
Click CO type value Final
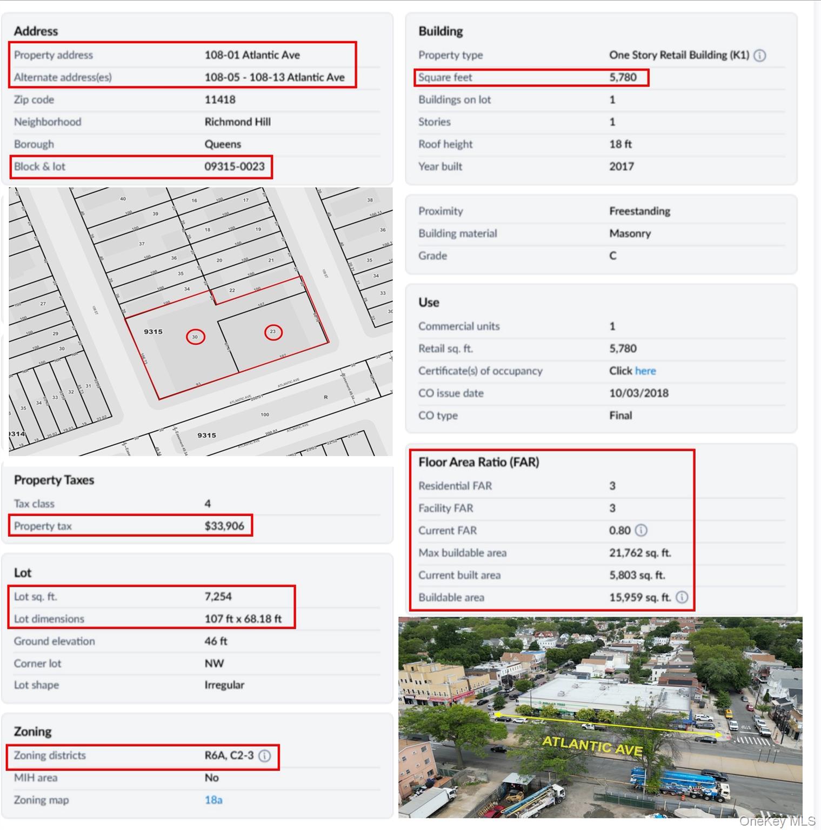coord(620,416)
